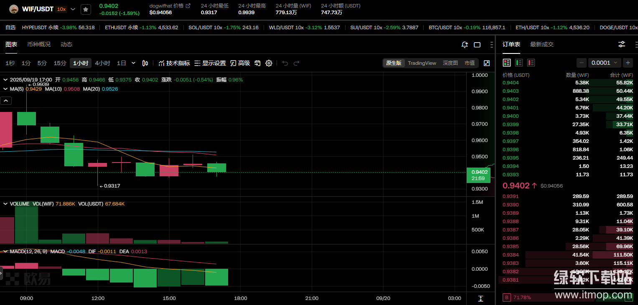Add a price alert with bell icon
Viewport: 638px width, 305px height.
click(465, 45)
